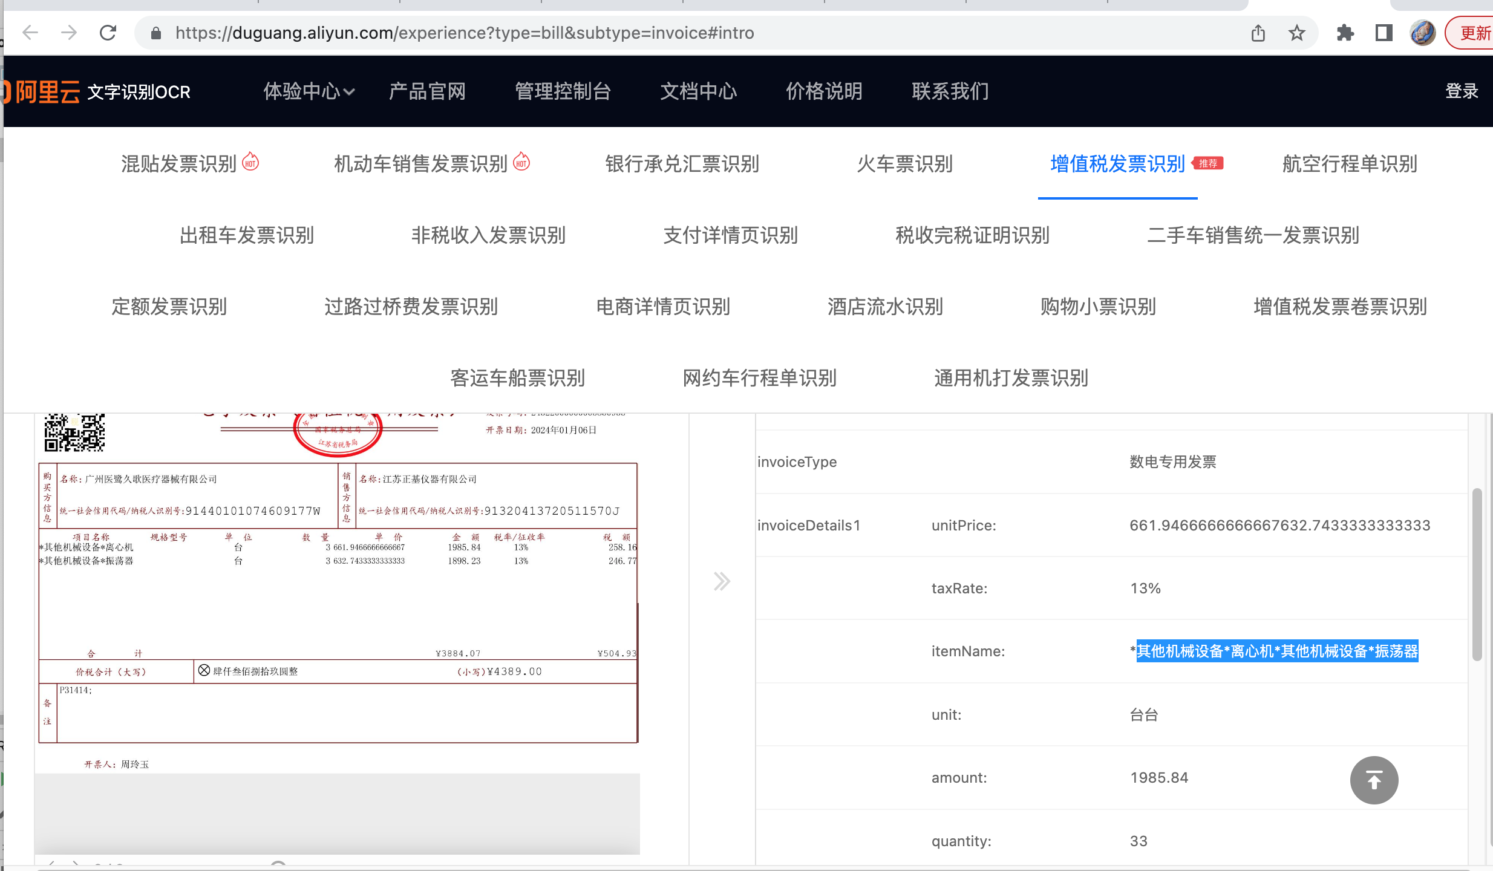1493x871 pixels.
Task: Select the 混贴发票识别 tab
Action: coord(179,164)
